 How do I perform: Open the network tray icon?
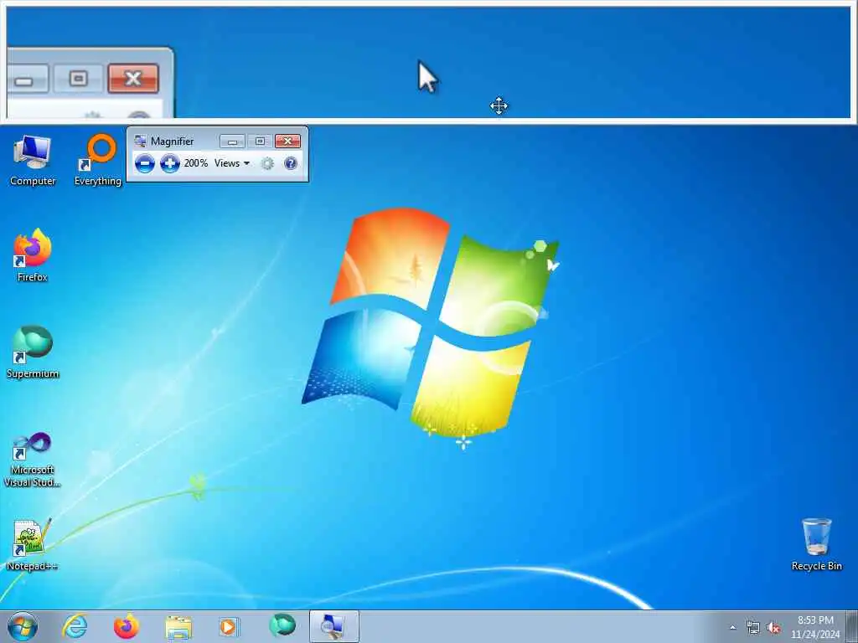click(753, 628)
